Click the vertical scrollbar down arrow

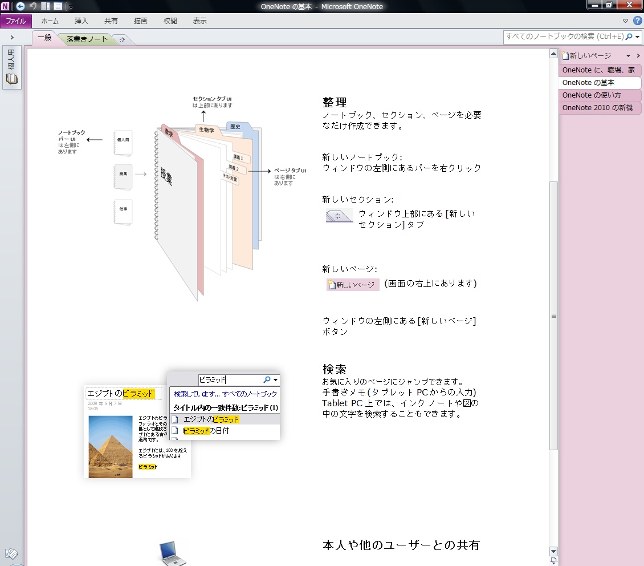[x=553, y=552]
